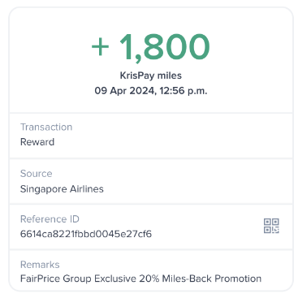The width and height of the screenshot is (298, 298).
Task: Click the KrisPay miles label
Action: [x=151, y=76]
